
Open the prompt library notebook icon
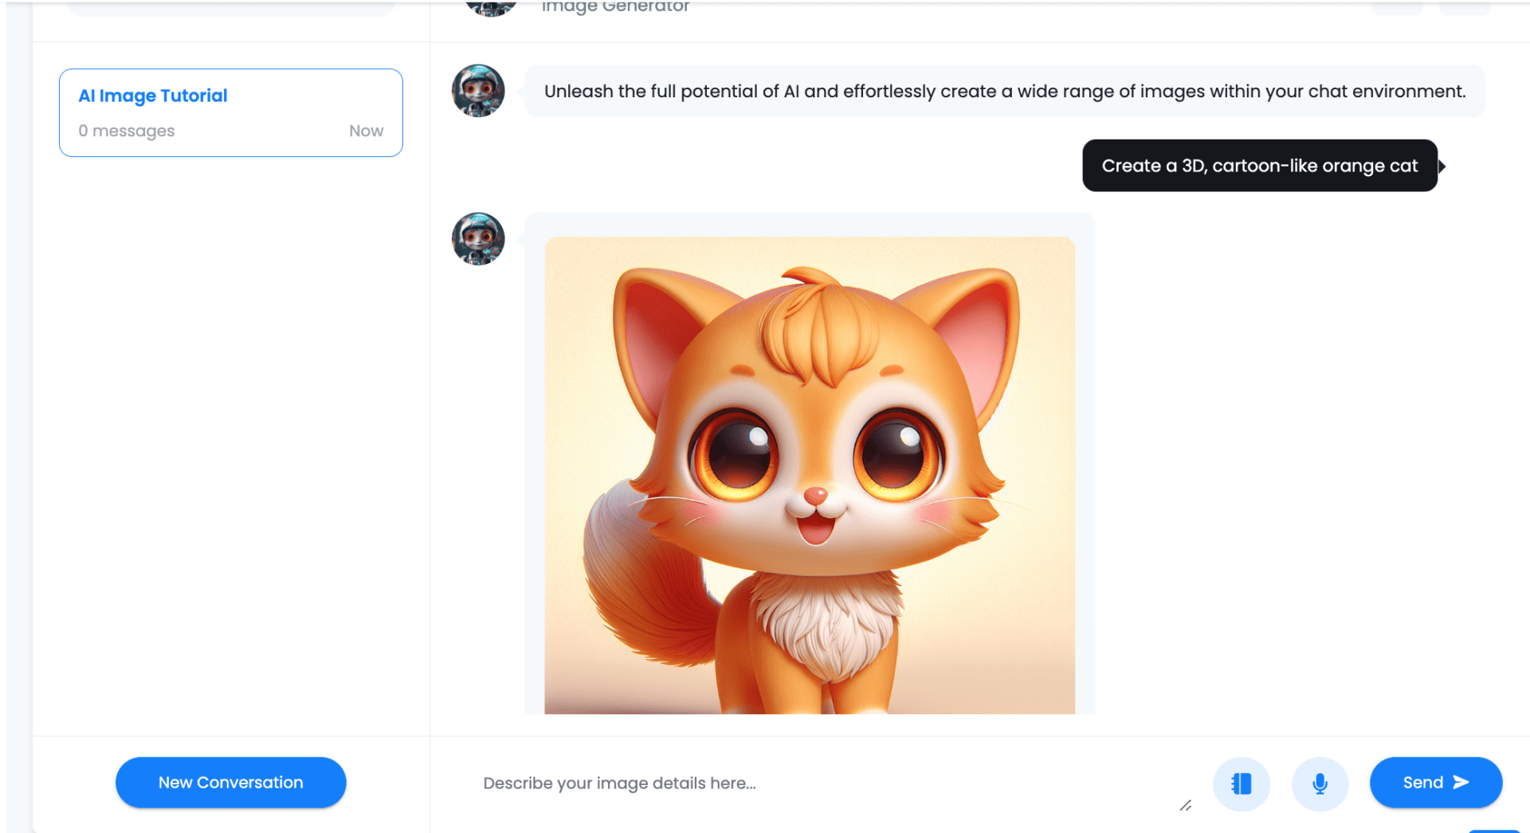1241,784
